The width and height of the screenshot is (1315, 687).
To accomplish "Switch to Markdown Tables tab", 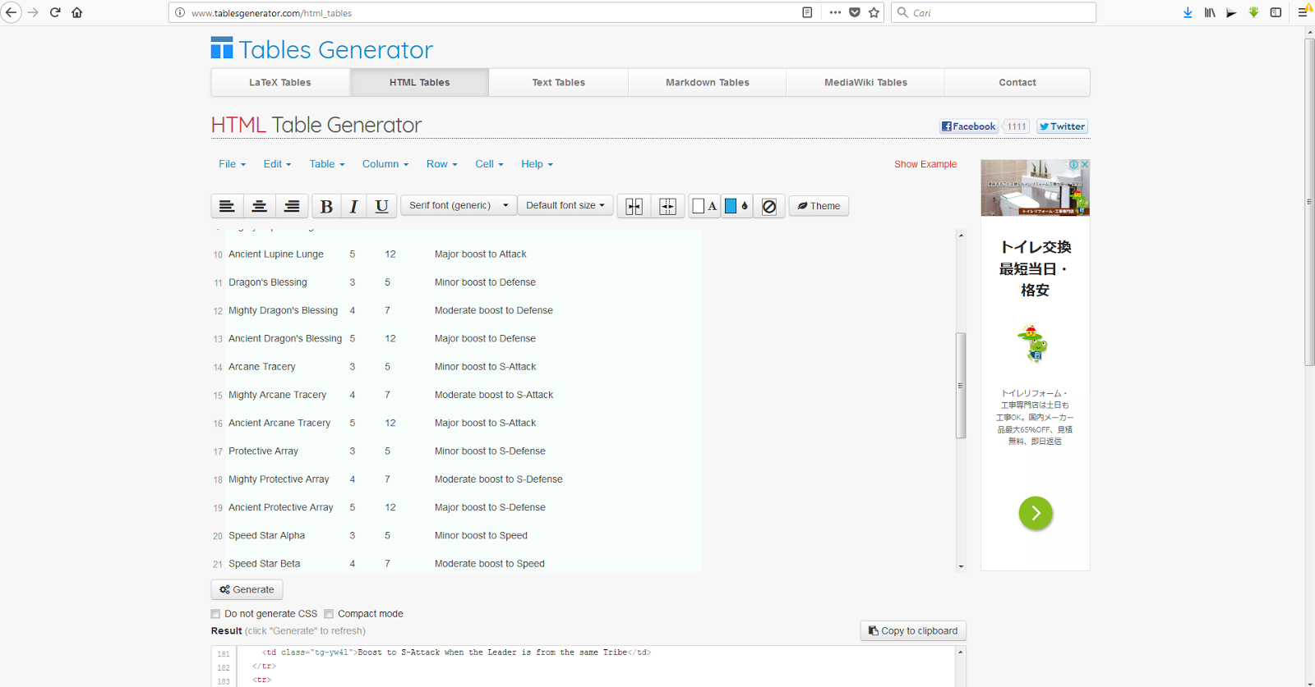I will click(707, 82).
